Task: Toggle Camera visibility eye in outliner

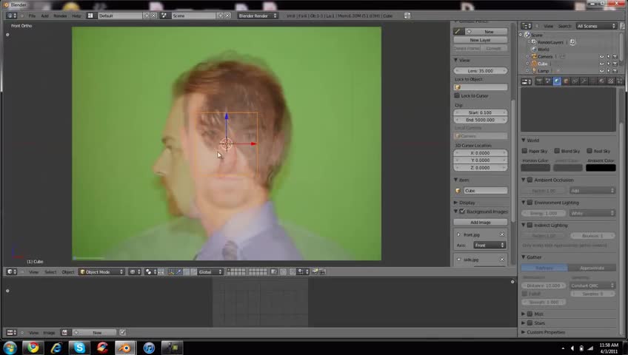Action: click(x=601, y=57)
